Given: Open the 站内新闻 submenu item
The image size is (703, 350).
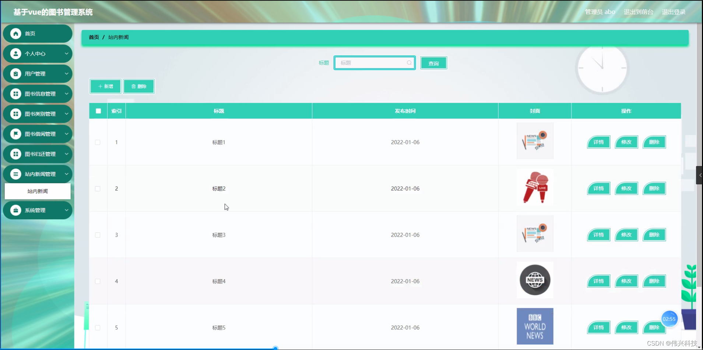Looking at the screenshot, I should tap(37, 191).
